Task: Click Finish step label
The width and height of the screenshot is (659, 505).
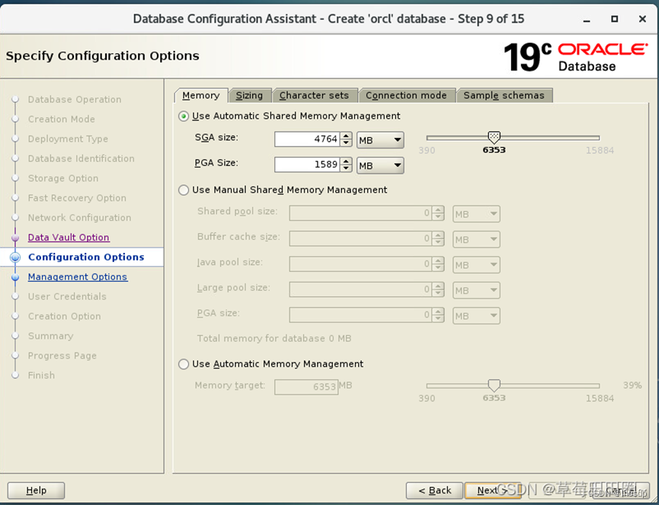Action: click(x=41, y=376)
